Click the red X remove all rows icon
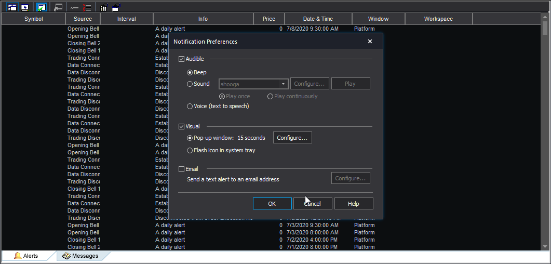 [87, 7]
